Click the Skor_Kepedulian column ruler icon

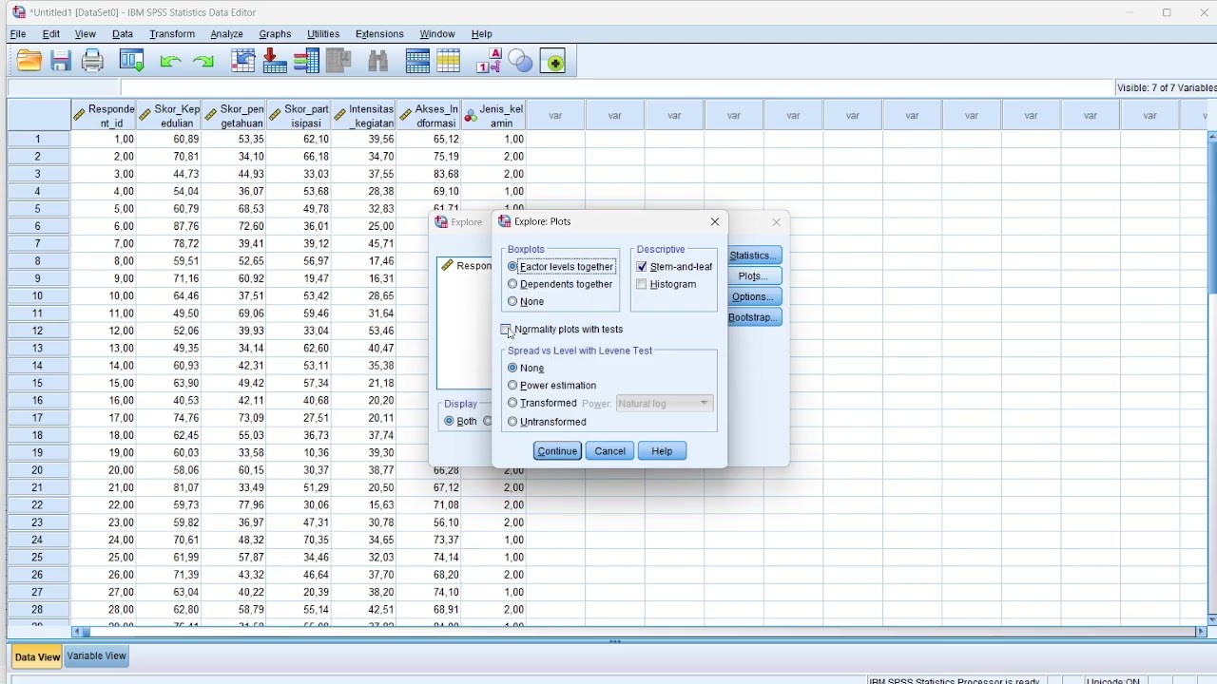[145, 115]
